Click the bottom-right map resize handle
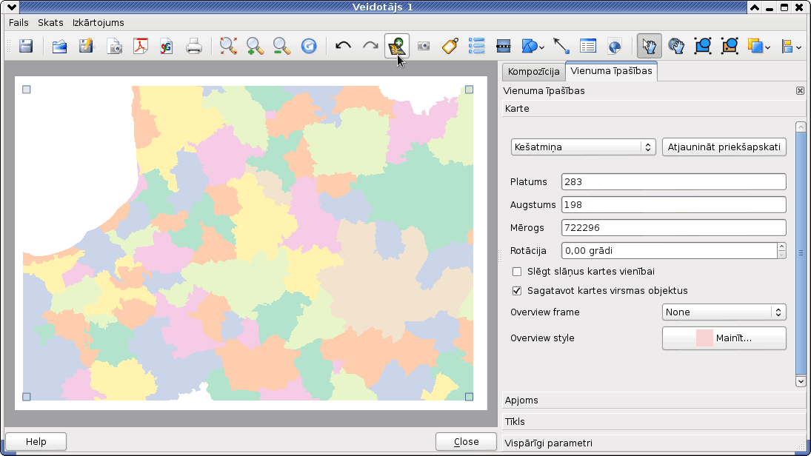The image size is (811, 456). point(469,397)
